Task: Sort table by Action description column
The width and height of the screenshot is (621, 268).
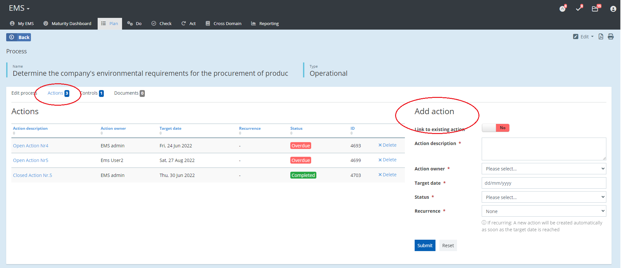Action: tap(30, 128)
